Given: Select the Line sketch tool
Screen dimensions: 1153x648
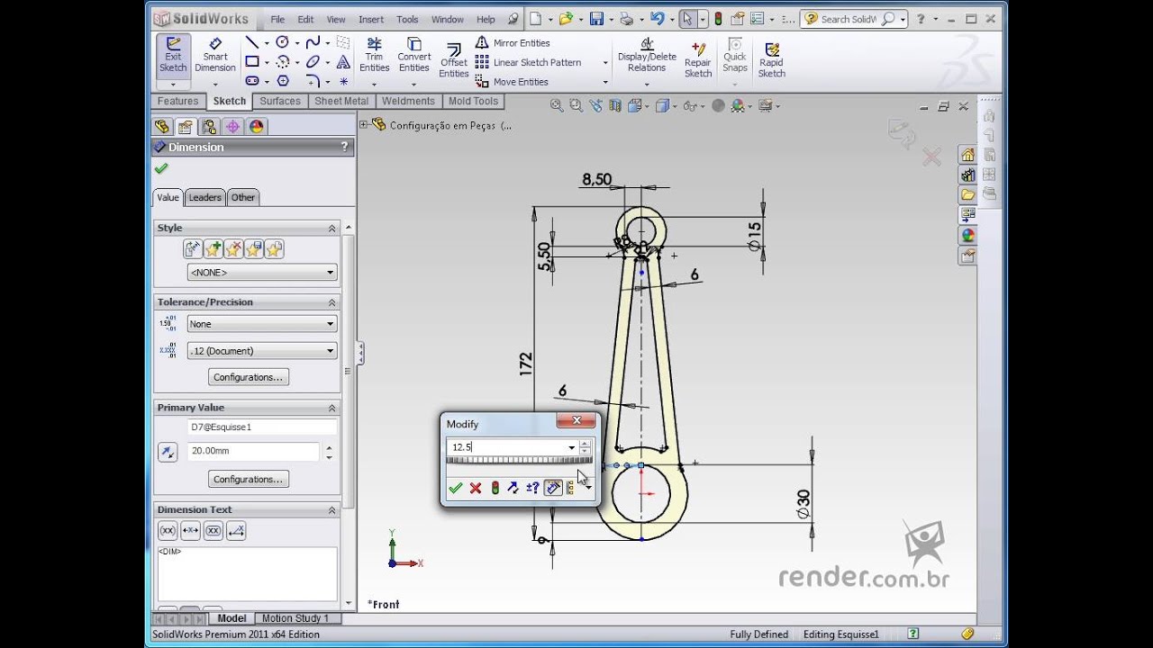Looking at the screenshot, I should [x=252, y=42].
